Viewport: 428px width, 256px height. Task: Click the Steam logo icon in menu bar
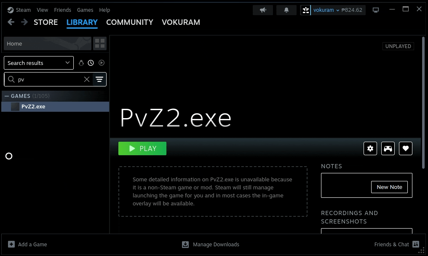click(x=11, y=10)
